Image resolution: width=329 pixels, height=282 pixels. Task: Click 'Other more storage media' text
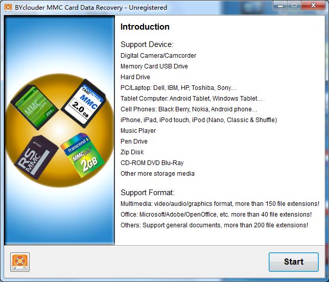coord(157,174)
